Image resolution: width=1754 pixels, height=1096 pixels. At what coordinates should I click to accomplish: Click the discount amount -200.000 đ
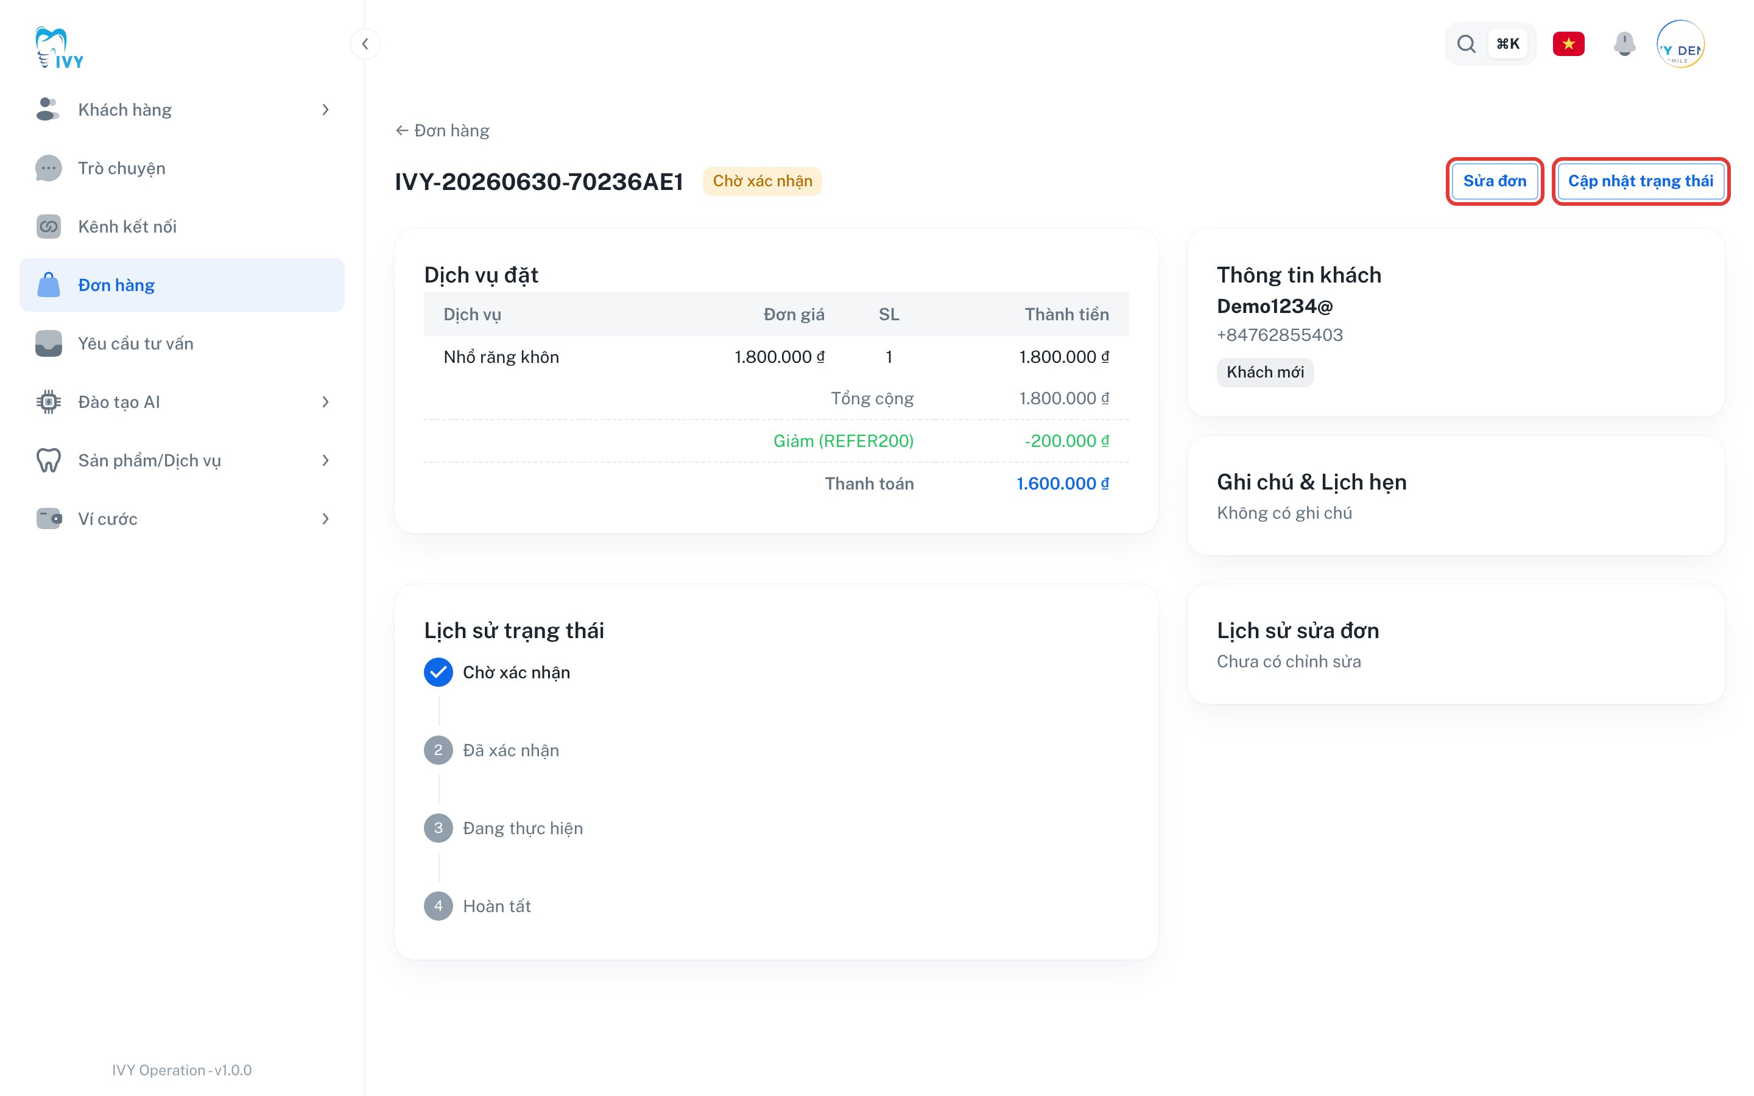(x=1067, y=441)
